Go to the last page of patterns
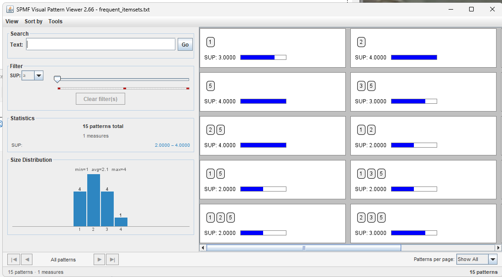This screenshot has width=502, height=277. pos(112,259)
